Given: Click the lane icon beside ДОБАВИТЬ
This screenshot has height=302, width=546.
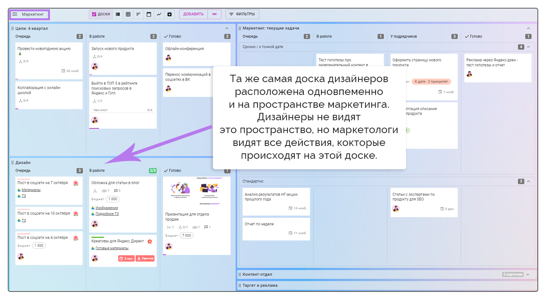Looking at the screenshot, I should [x=214, y=14].
